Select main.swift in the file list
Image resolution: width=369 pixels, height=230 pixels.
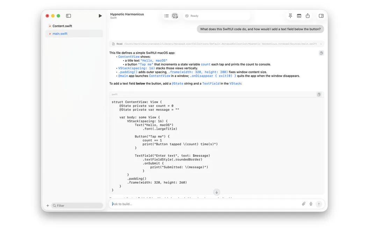(x=74, y=33)
